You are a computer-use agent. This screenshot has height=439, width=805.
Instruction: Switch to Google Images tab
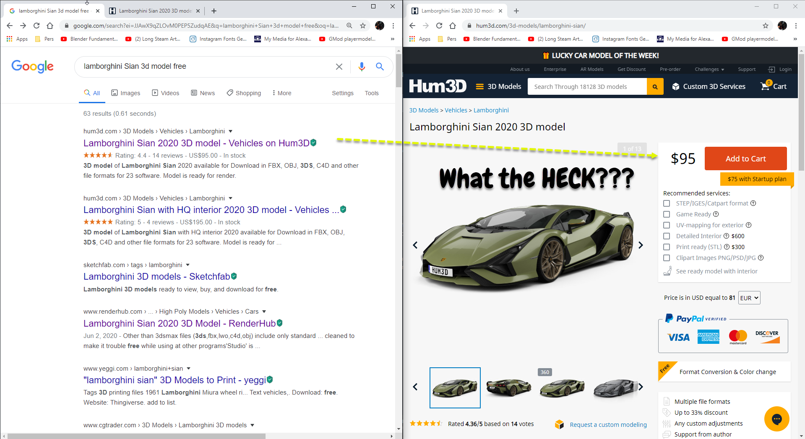tap(126, 93)
